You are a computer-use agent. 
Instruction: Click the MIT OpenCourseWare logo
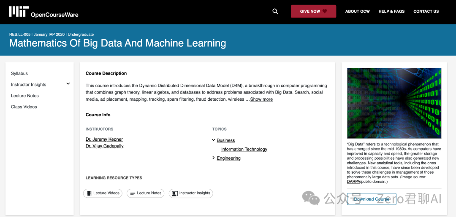44,12
